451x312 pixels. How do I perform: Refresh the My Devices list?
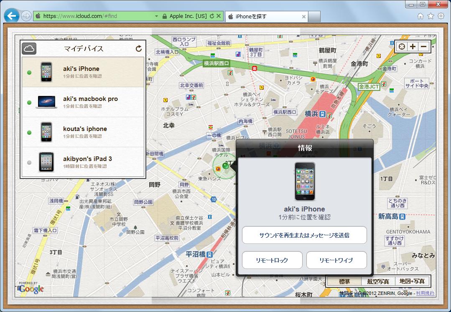[139, 48]
